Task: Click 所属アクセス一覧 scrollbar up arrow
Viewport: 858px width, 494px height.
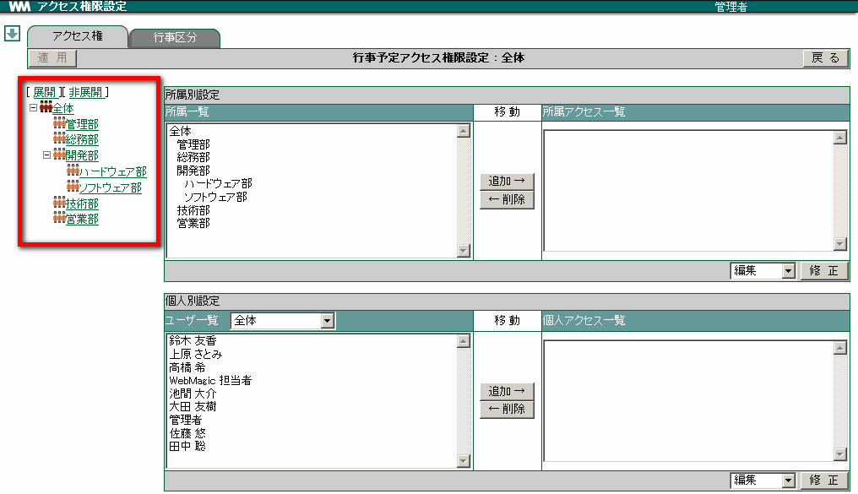Action: (840, 138)
